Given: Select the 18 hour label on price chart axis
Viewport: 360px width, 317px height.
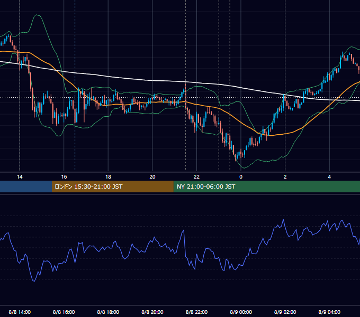Looking at the screenshot, I should click(x=108, y=177).
